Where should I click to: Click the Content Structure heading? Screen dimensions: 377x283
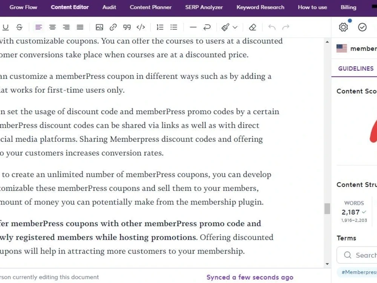[x=357, y=185]
